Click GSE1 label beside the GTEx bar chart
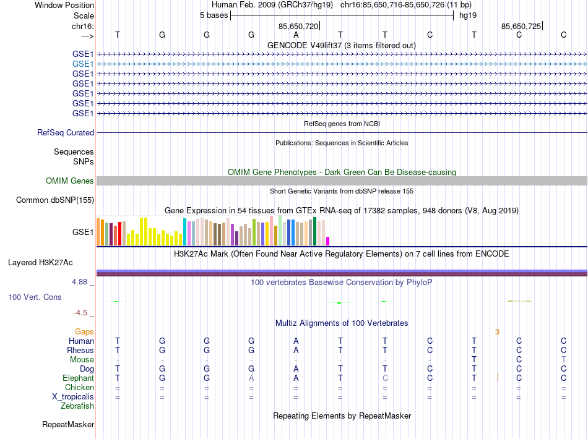This screenshot has width=588, height=439. [x=83, y=232]
